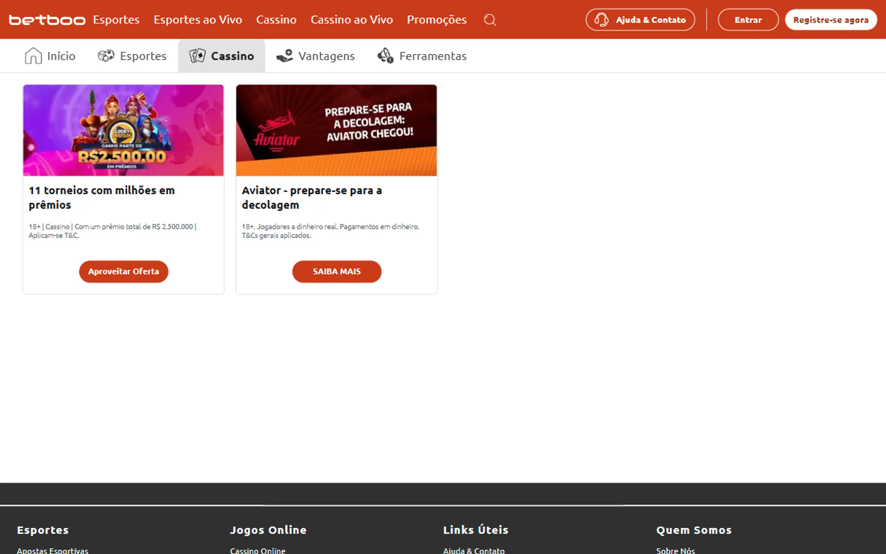Image resolution: width=886 pixels, height=554 pixels.
Task: Open the Apostas Esportivas footer link
Action: pyautogui.click(x=52, y=550)
